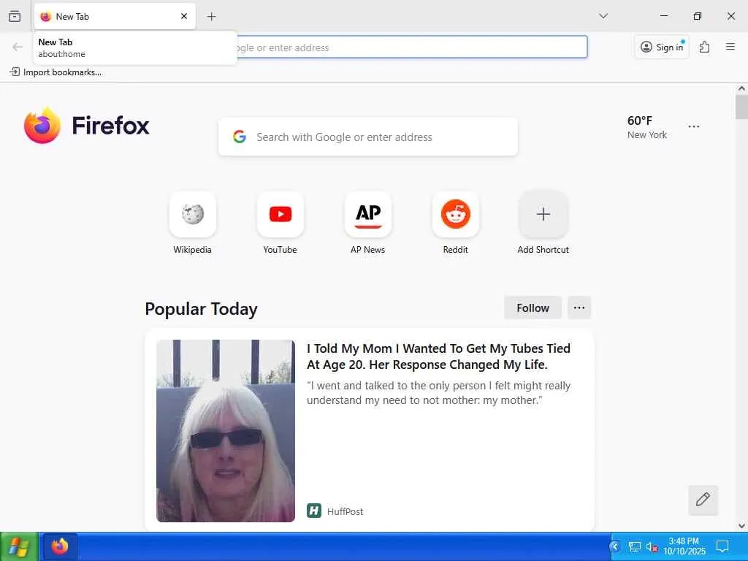Image resolution: width=748 pixels, height=561 pixels.
Task: Open the Firefox hamburger application menu
Action: (730, 47)
